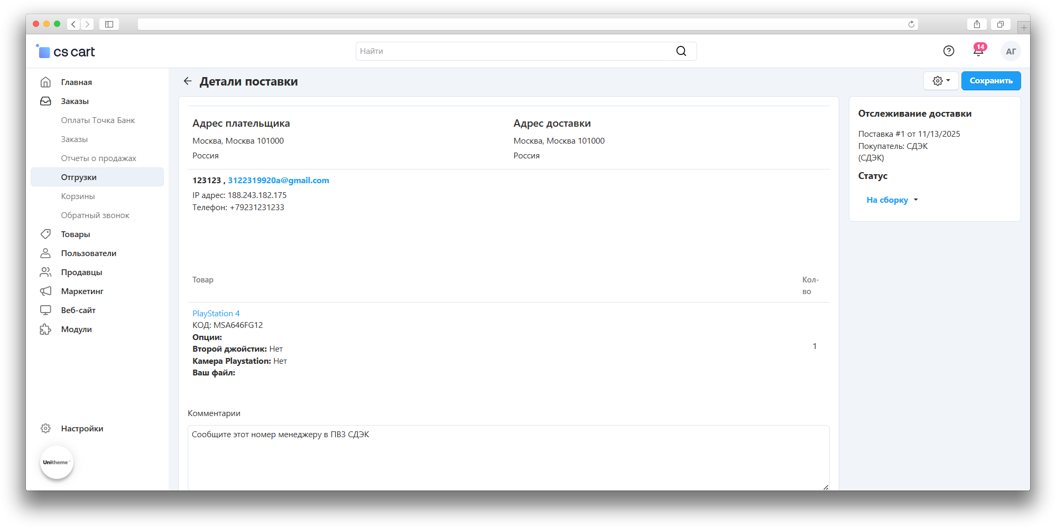Collapse the Заказы sidebar section

click(75, 101)
